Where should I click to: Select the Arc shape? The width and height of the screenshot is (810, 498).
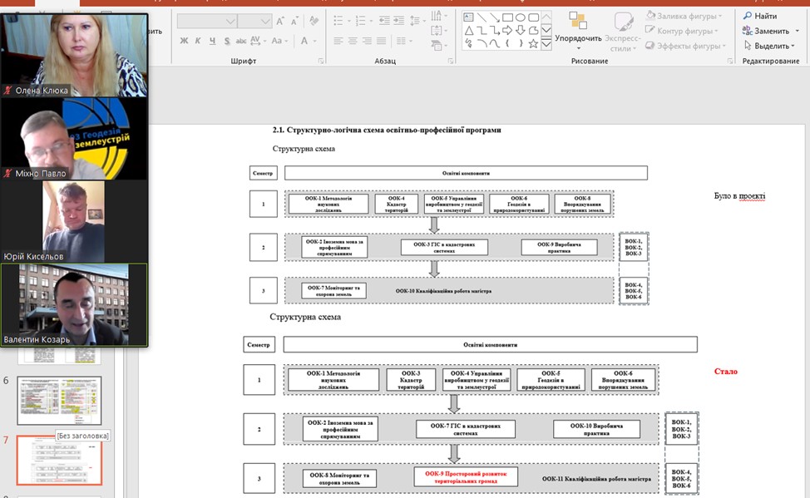(x=482, y=43)
